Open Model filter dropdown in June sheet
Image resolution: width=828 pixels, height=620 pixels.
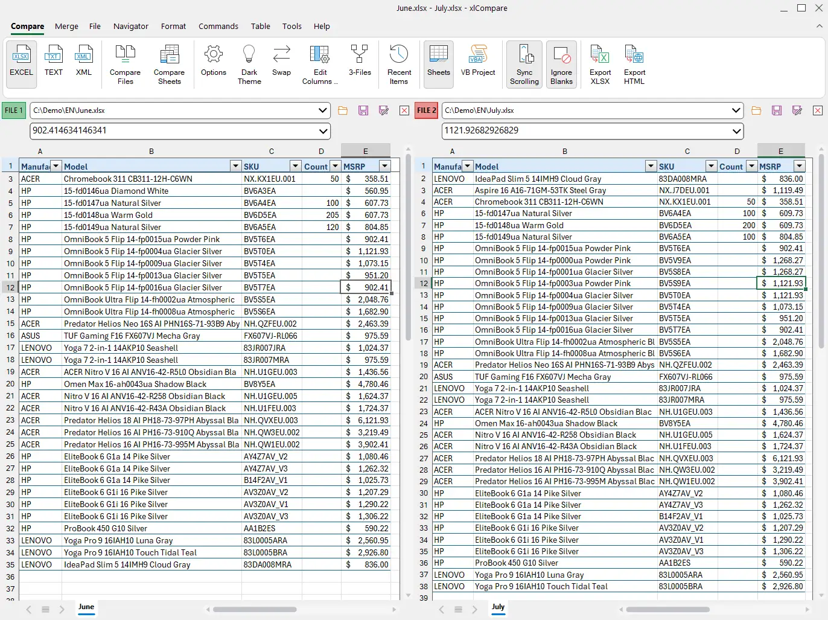coord(236,166)
